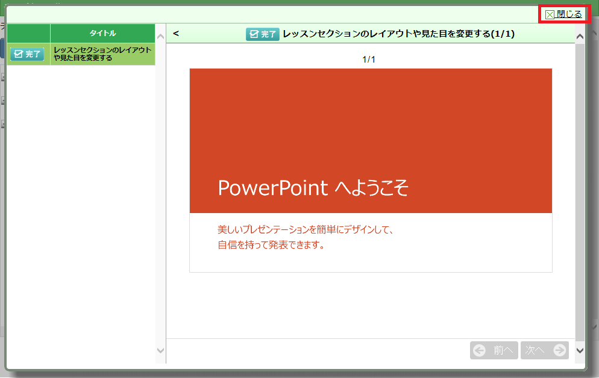Click the lesson heading ending in (1/1)
The image size is (599, 378).
[x=398, y=34]
